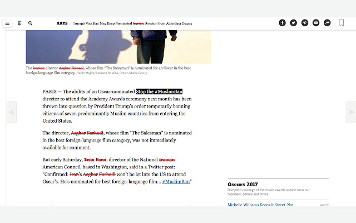Click the New York Times T logo
The image size is (356, 223).
click(19, 23)
